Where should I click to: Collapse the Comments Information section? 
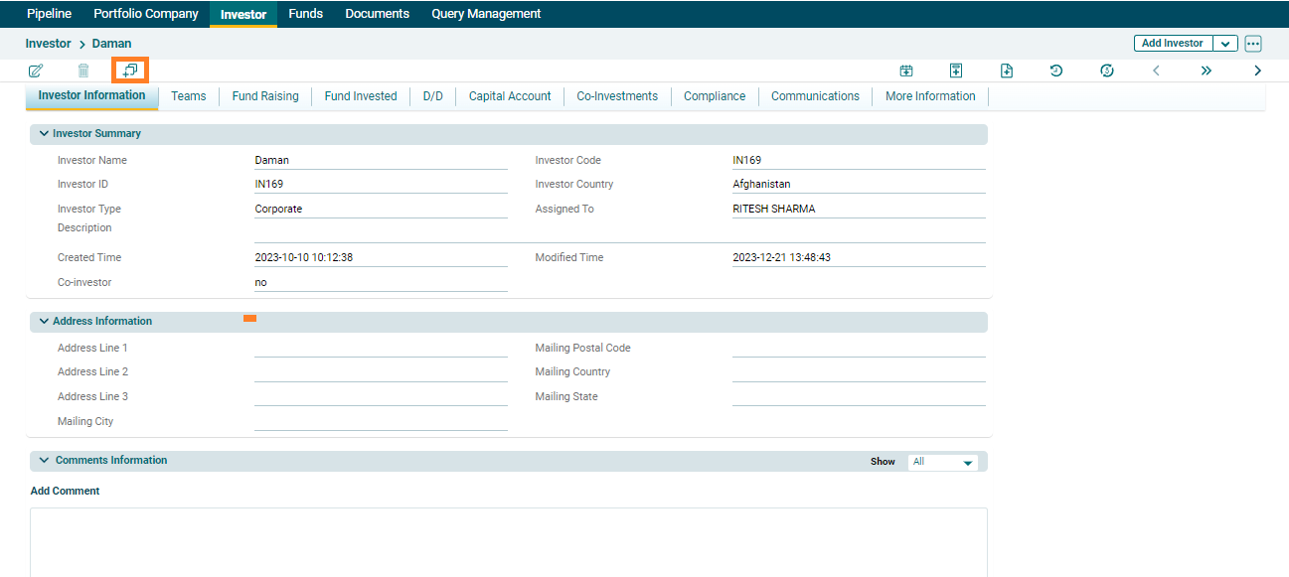coord(44,461)
